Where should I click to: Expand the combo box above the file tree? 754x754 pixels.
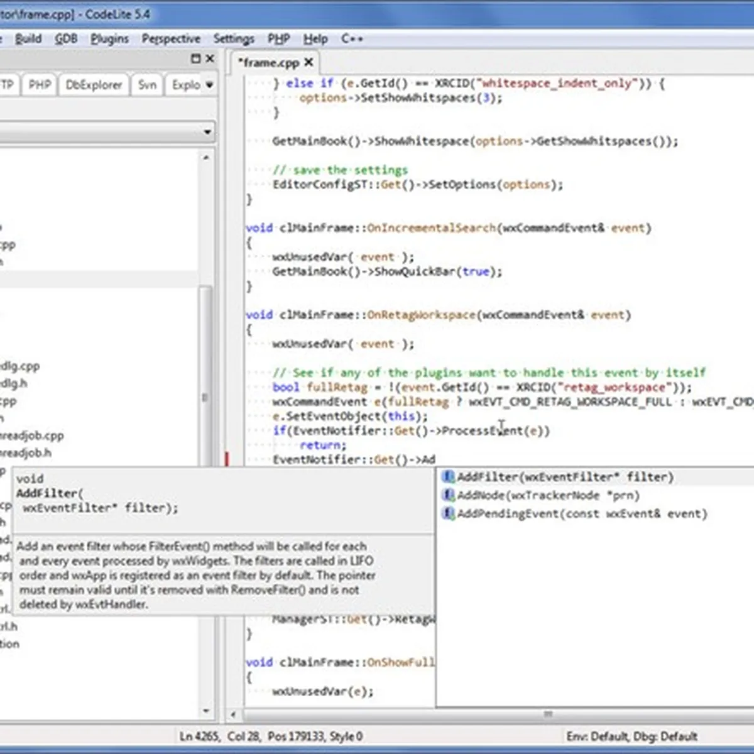(x=207, y=132)
